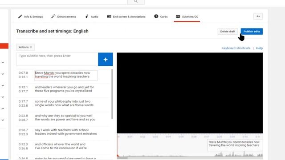Click the music note Audio icon

[x=87, y=16]
